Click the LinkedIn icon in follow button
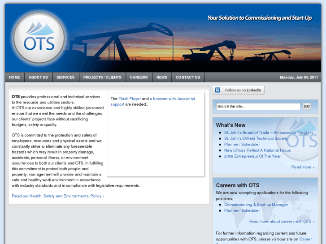 pos(217,90)
